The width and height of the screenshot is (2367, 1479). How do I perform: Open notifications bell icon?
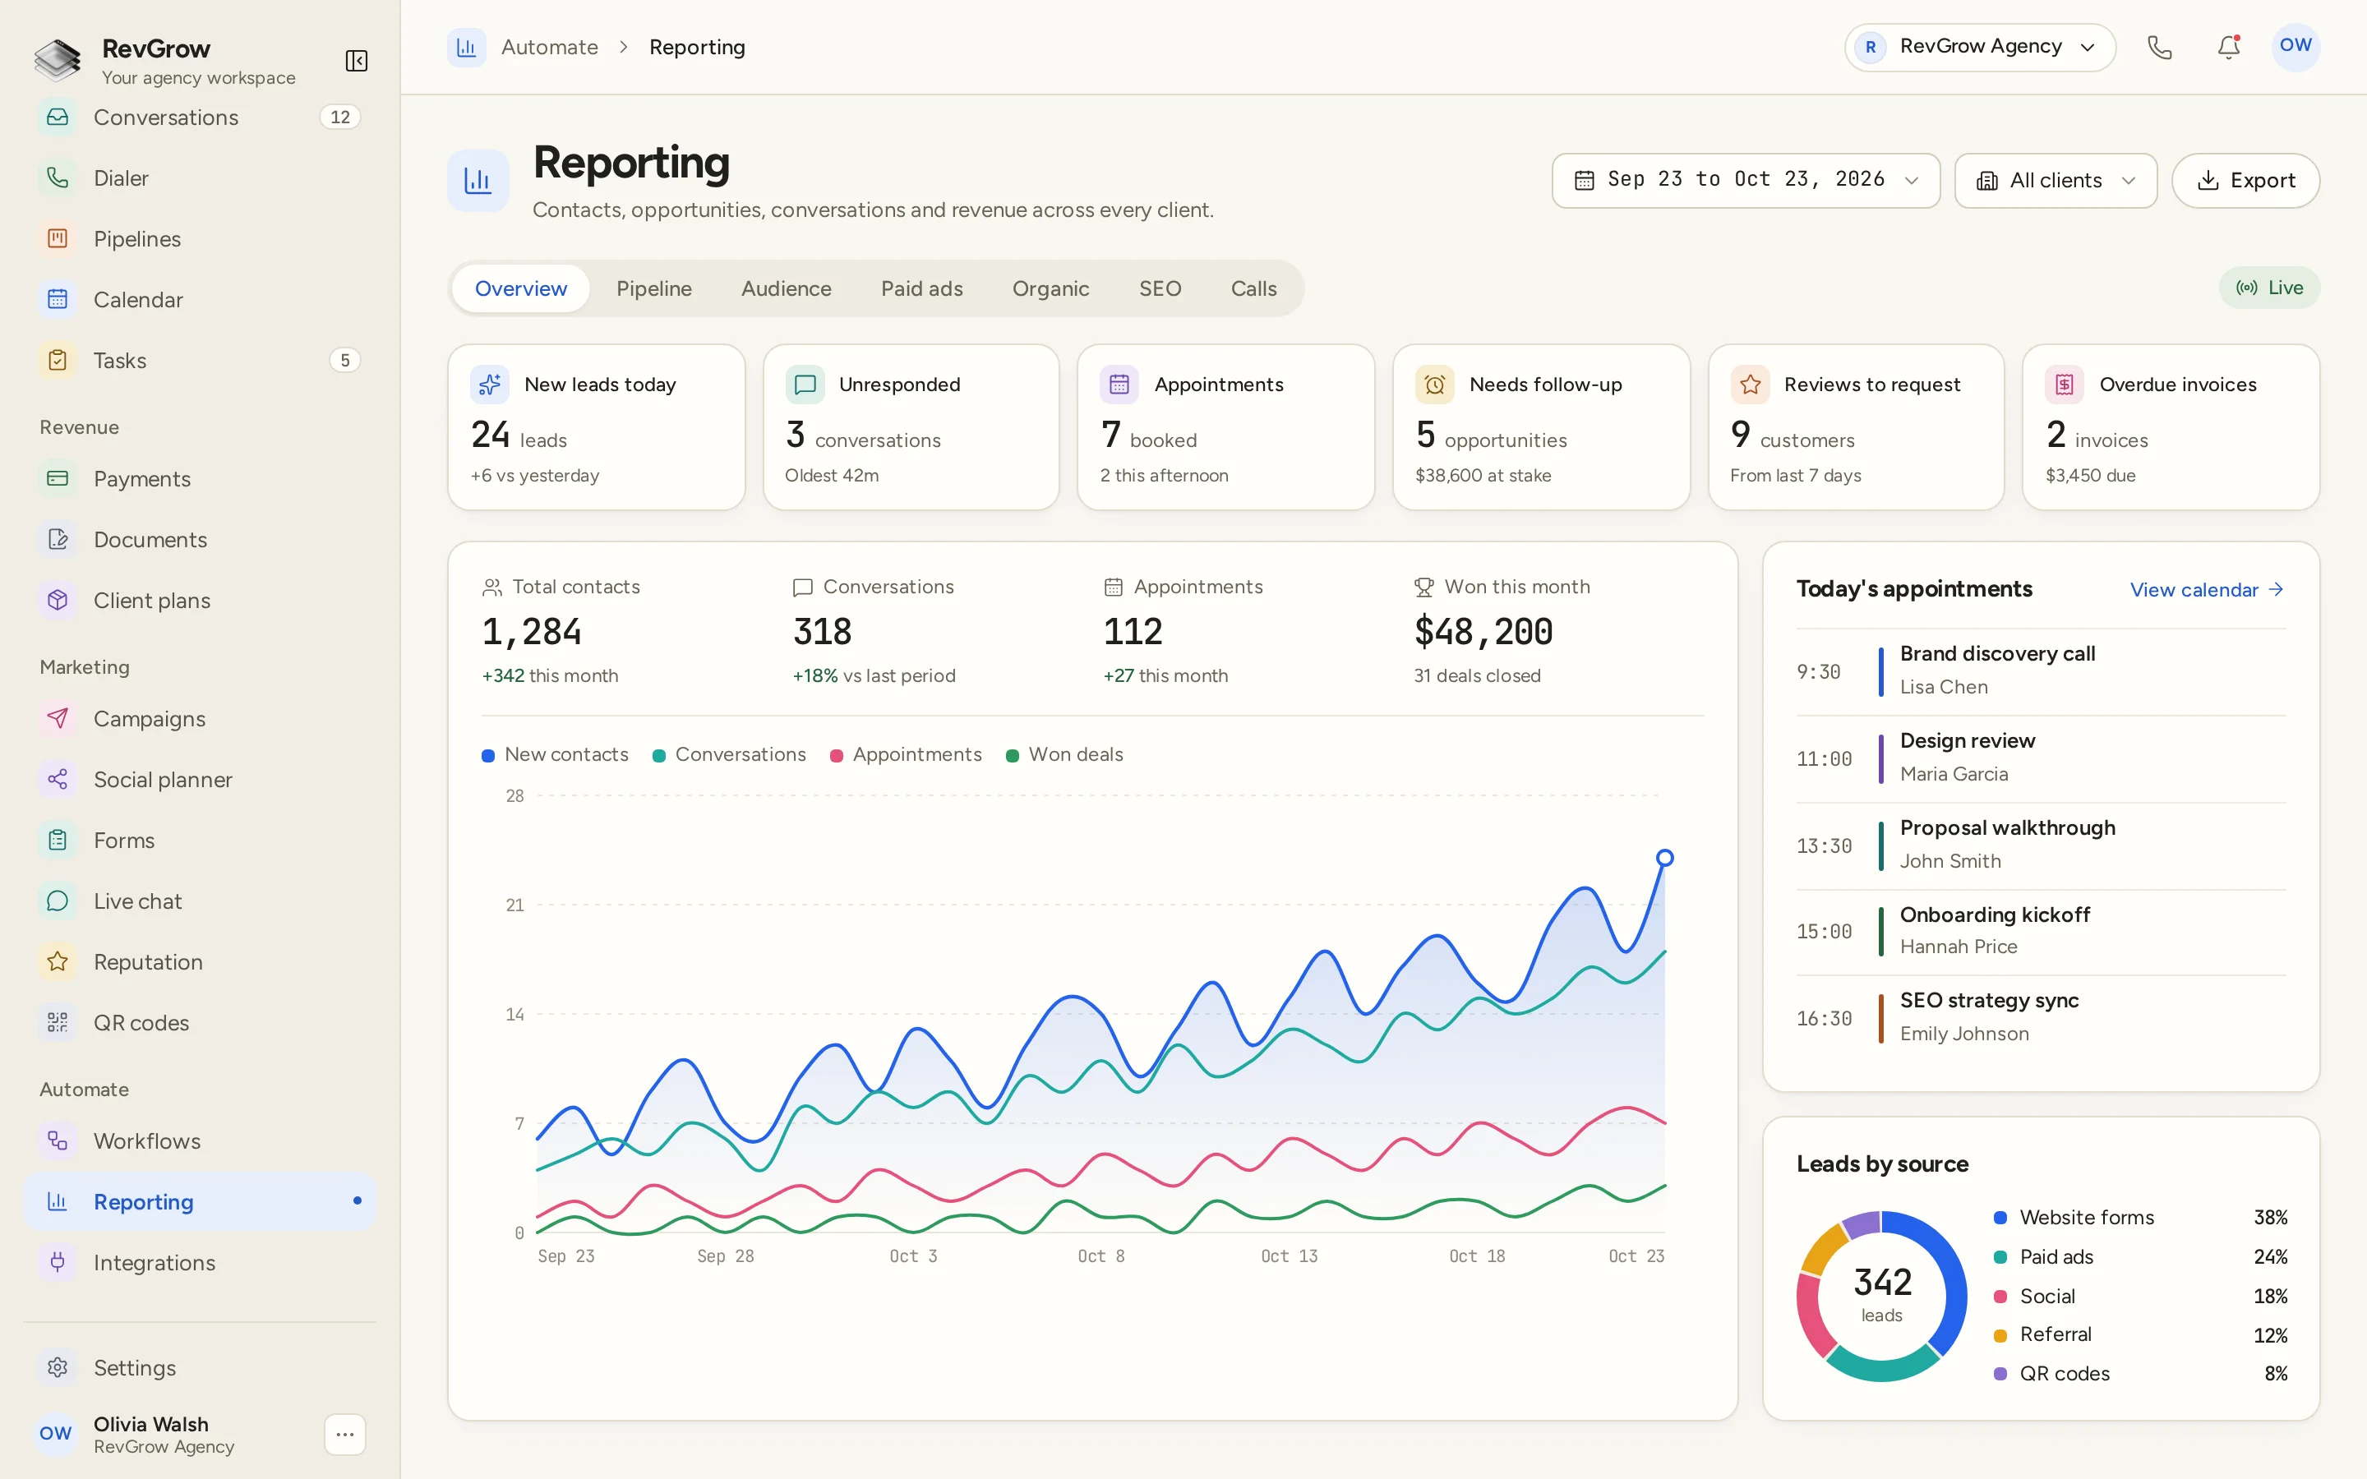tap(2228, 47)
